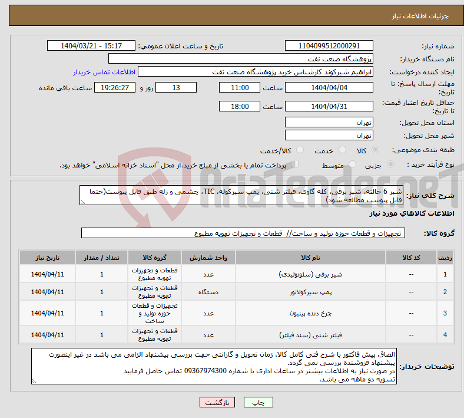The height and width of the screenshot is (418, 464).
Task: Click the response deadline date 1404/04/04 field
Action: point(329,87)
